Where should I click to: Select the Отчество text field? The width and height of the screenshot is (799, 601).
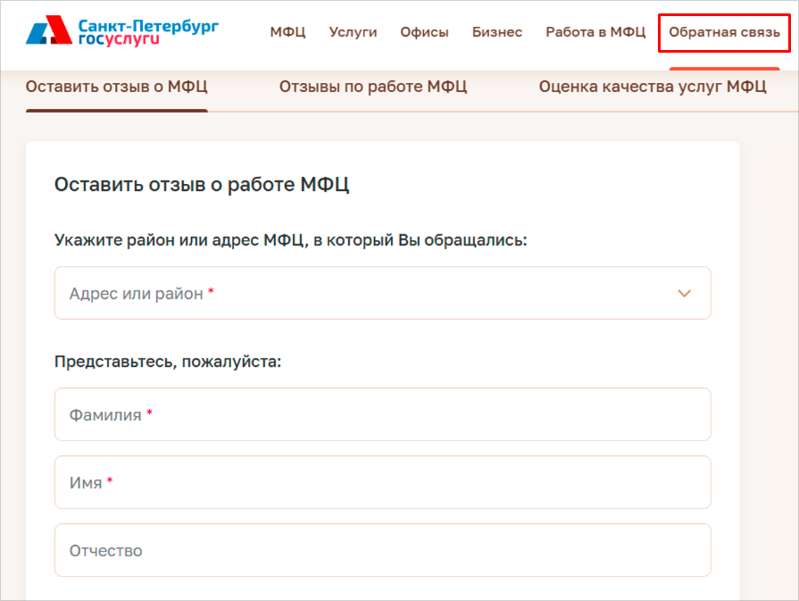click(382, 550)
